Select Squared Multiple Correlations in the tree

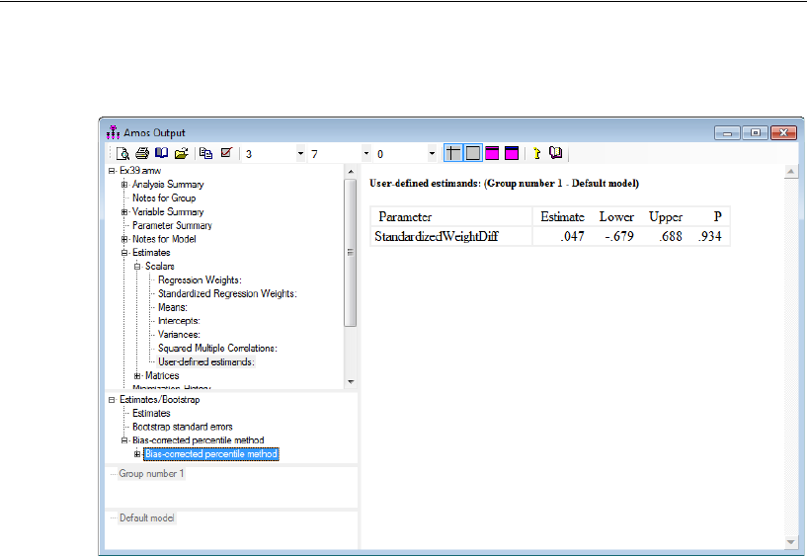coord(217,349)
